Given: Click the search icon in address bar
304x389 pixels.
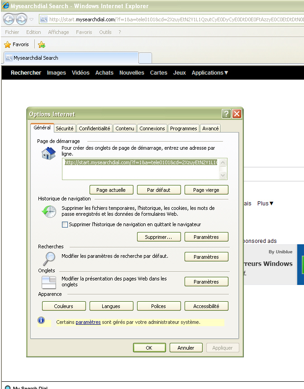Looking at the screenshot, I should pyautogui.click(x=44, y=19).
